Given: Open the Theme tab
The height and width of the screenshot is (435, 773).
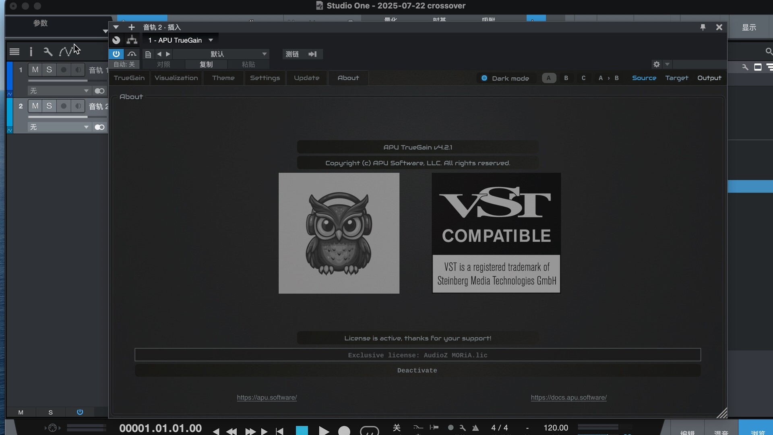Looking at the screenshot, I should click(x=223, y=78).
